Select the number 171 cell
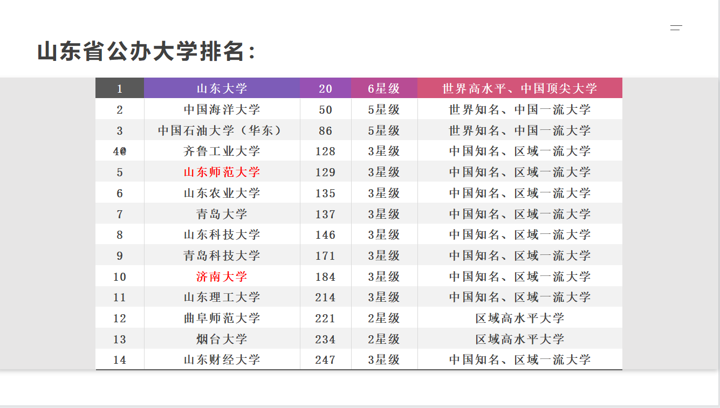 coord(326,255)
